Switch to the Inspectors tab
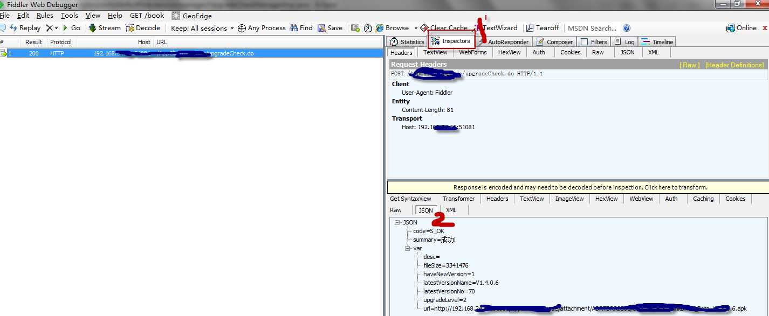Viewport: 769px width, 316px height. pos(451,41)
